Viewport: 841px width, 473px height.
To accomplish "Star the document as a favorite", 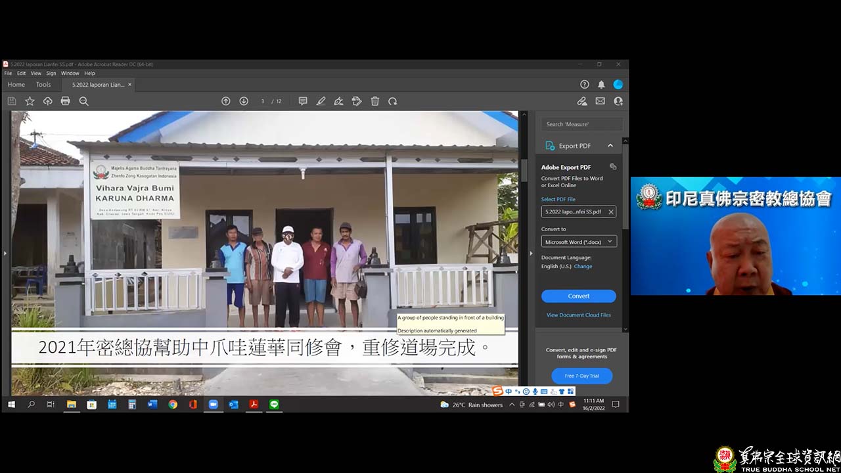I will 30,101.
